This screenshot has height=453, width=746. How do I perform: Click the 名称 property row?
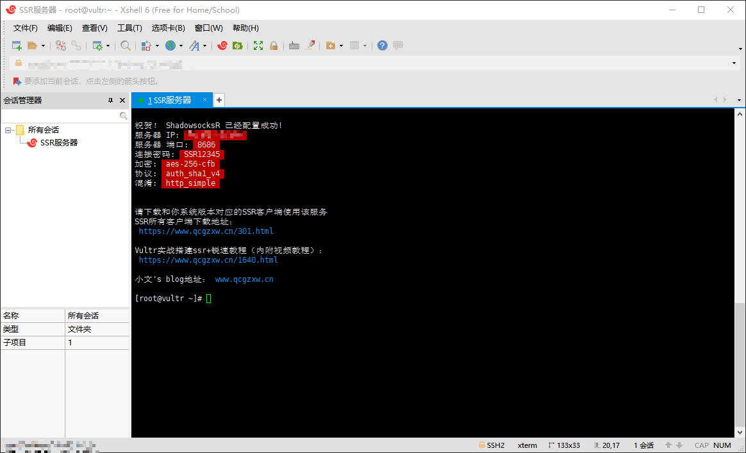click(65, 316)
